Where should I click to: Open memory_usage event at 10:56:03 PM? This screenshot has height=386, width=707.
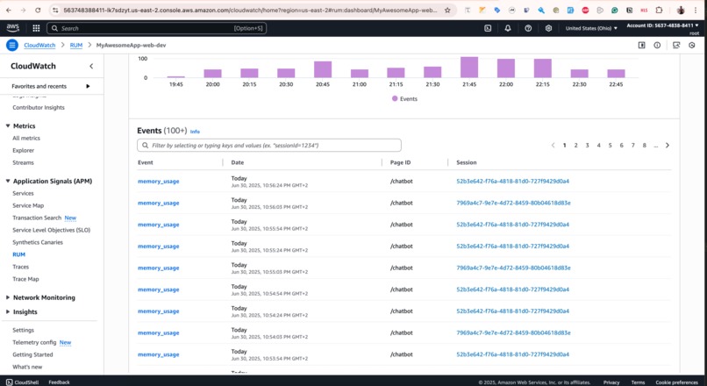tap(158, 203)
